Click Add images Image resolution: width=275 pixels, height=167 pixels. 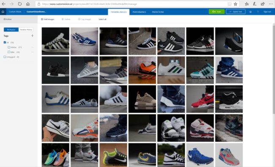point(48,19)
